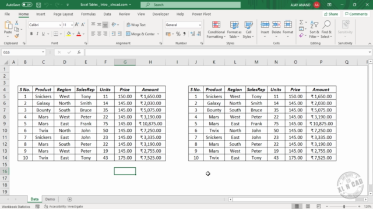The image size is (373, 209).
Task: Select column G header
Action: point(125,62)
